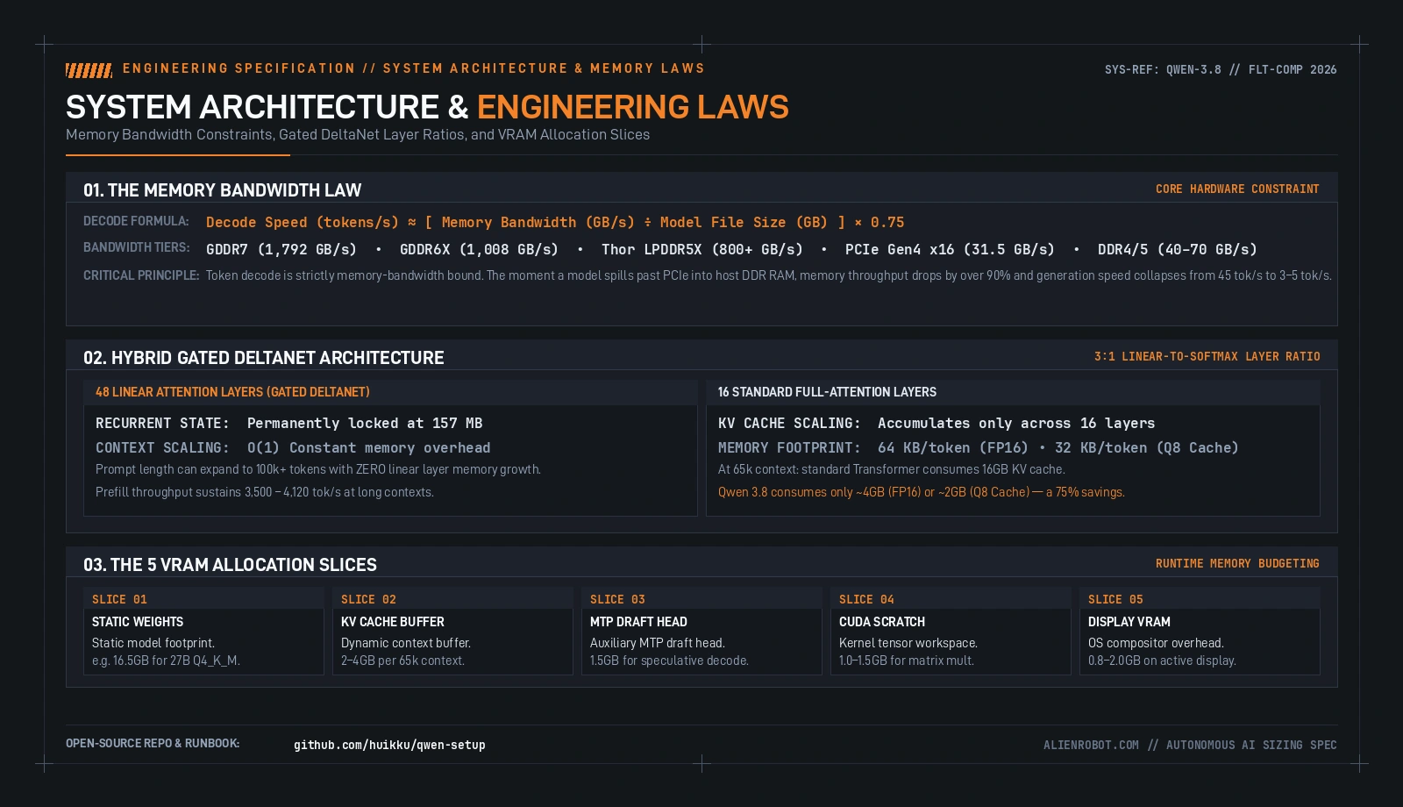Image resolution: width=1403 pixels, height=807 pixels.
Task: Click the orange '75% savings' Qwen 3.8 line
Action: (x=922, y=492)
